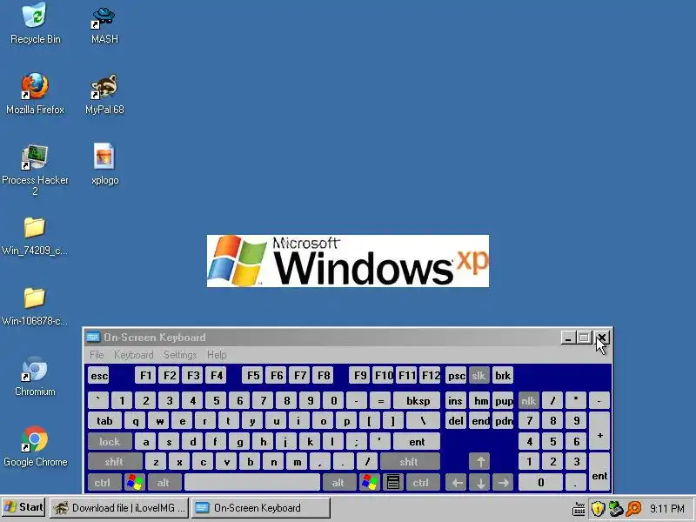
Task: Select the xplogo image file
Action: [104, 164]
